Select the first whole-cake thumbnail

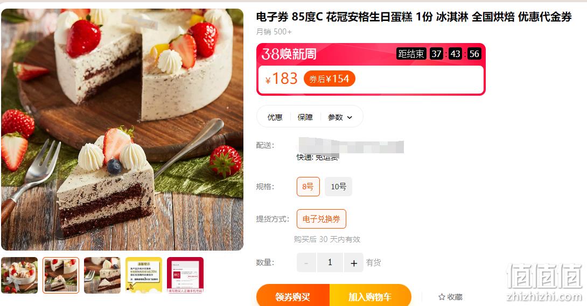pyautogui.click(x=19, y=275)
